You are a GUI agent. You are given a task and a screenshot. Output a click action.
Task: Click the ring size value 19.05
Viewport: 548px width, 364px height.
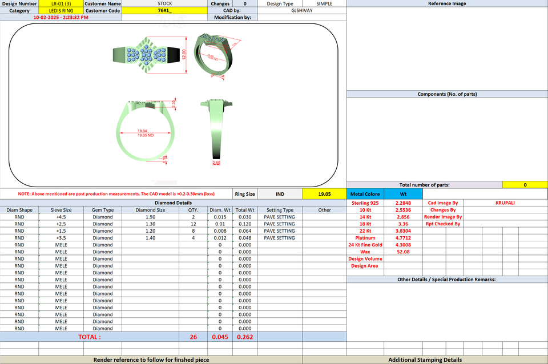324,194
